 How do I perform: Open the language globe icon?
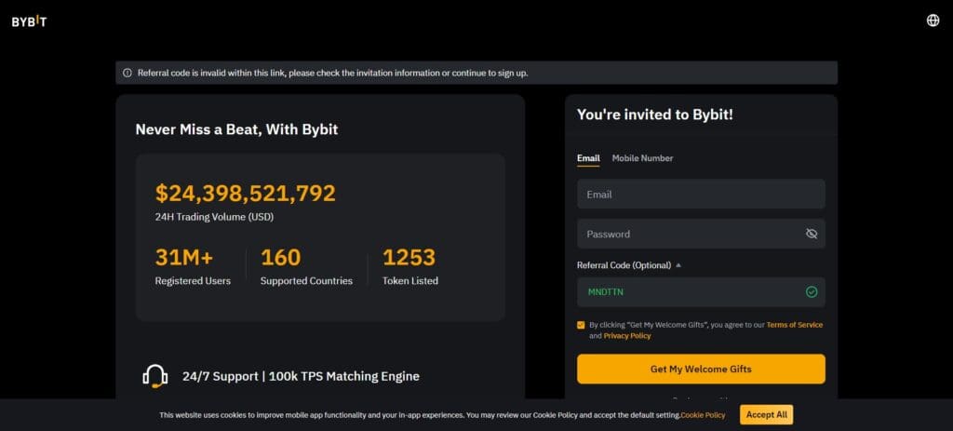[x=933, y=20]
